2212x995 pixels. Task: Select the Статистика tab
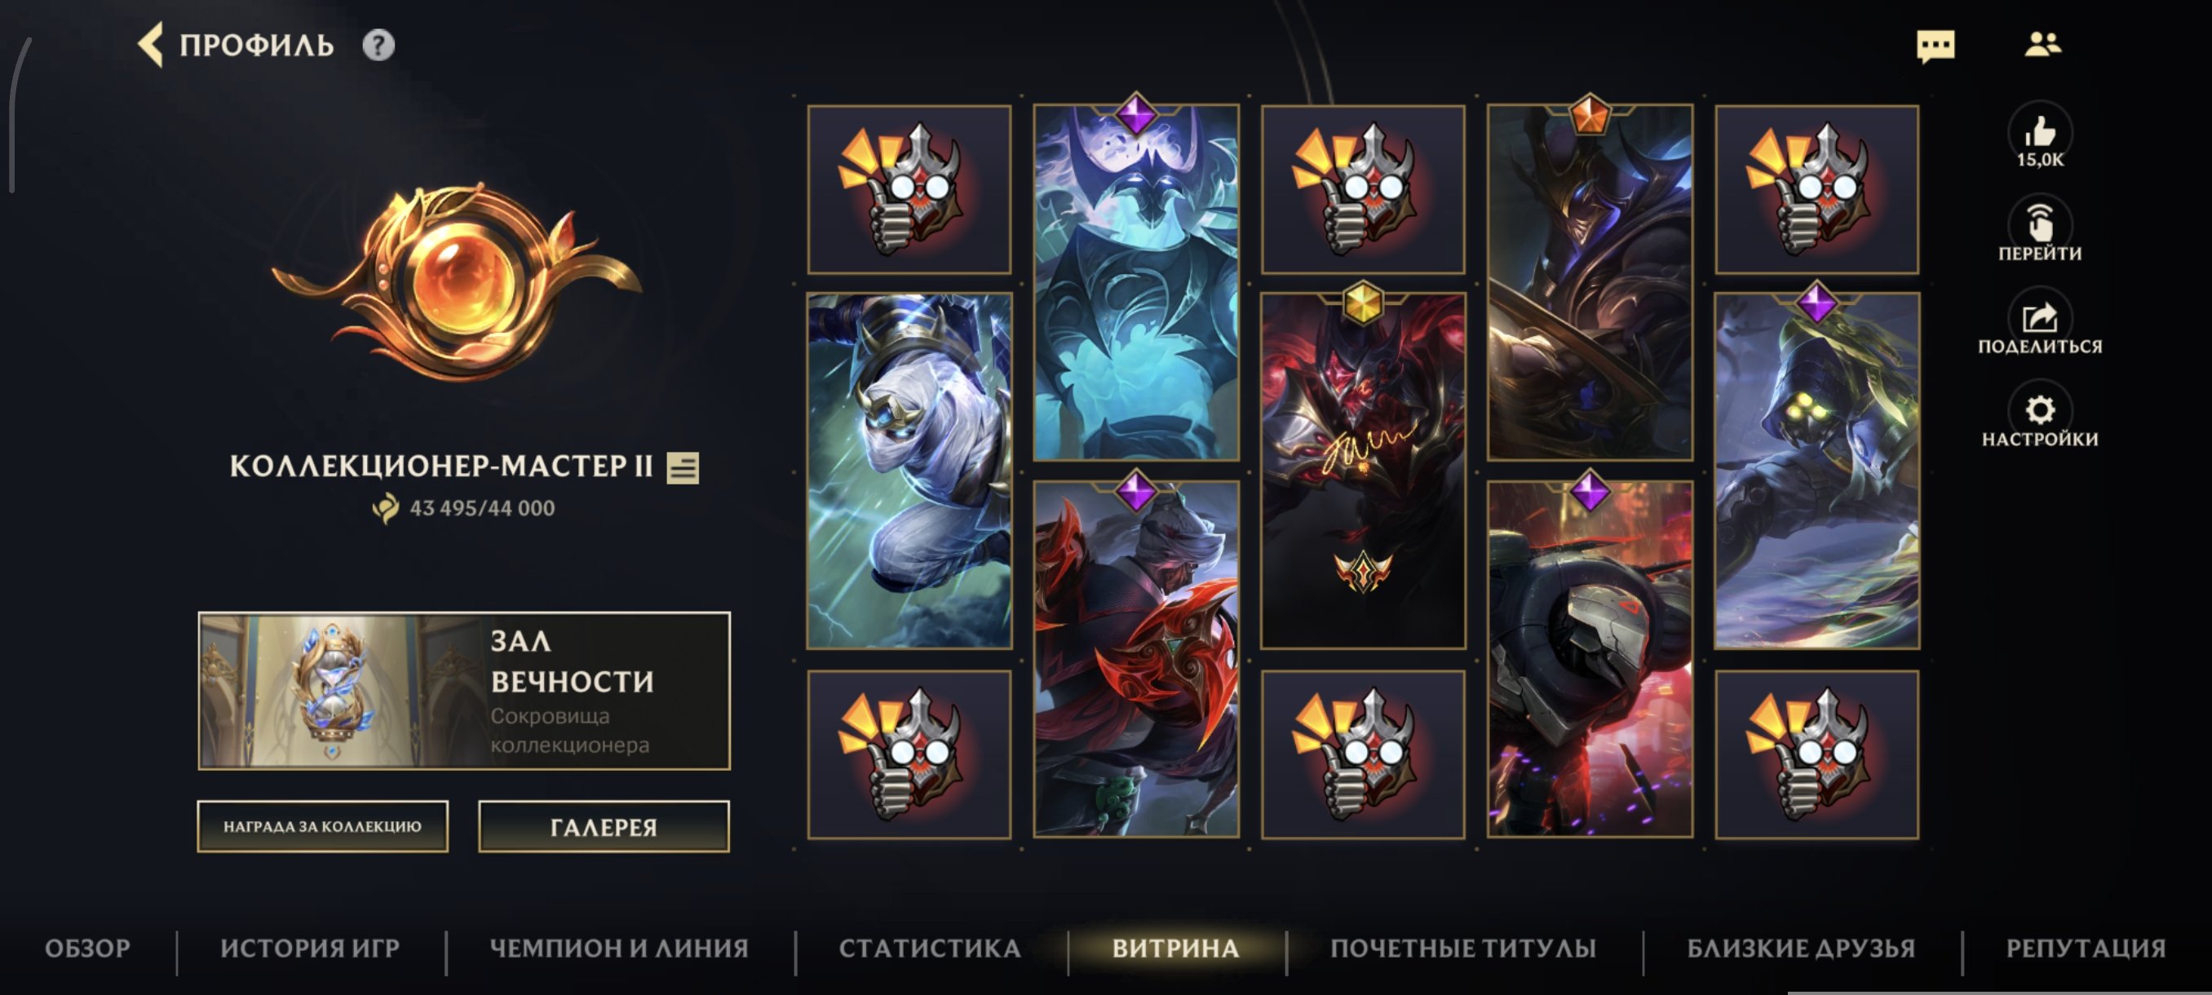click(930, 948)
